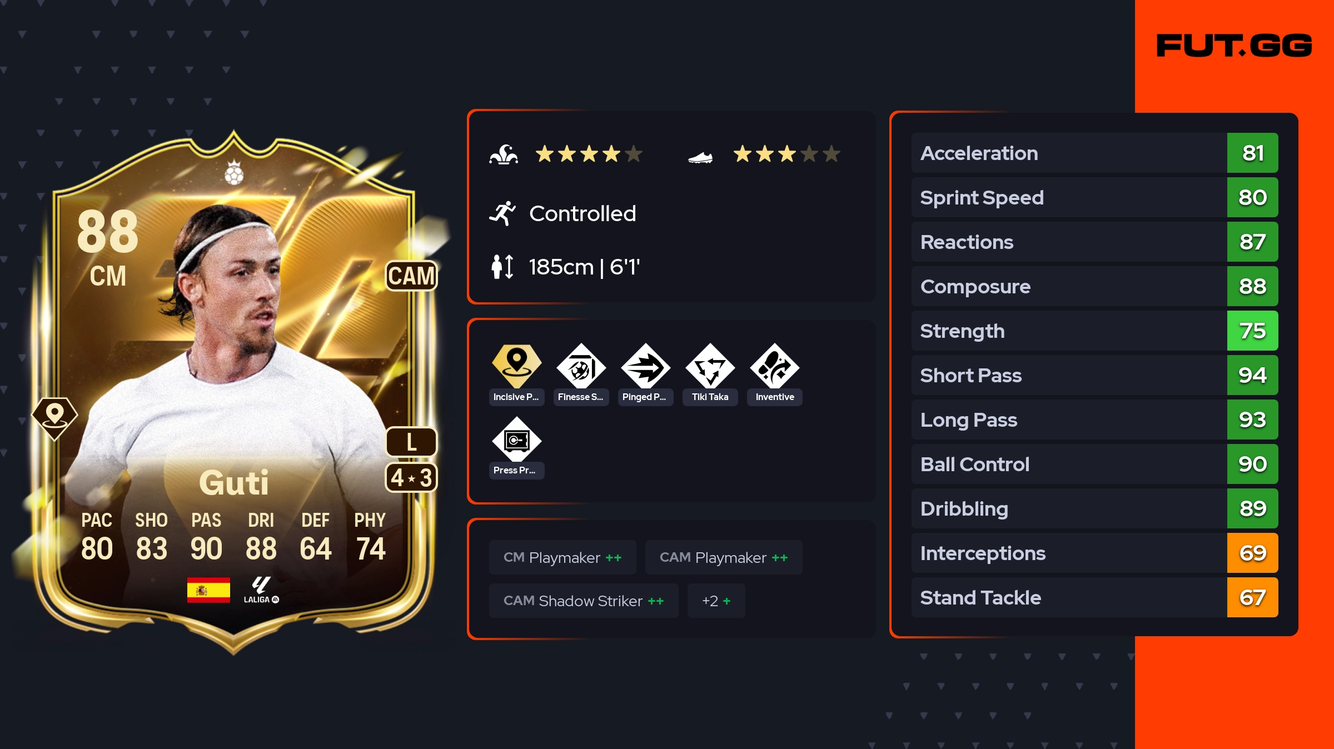Click the CAM Shadow Striker ++ role
The height and width of the screenshot is (749, 1334).
pyautogui.click(x=584, y=601)
